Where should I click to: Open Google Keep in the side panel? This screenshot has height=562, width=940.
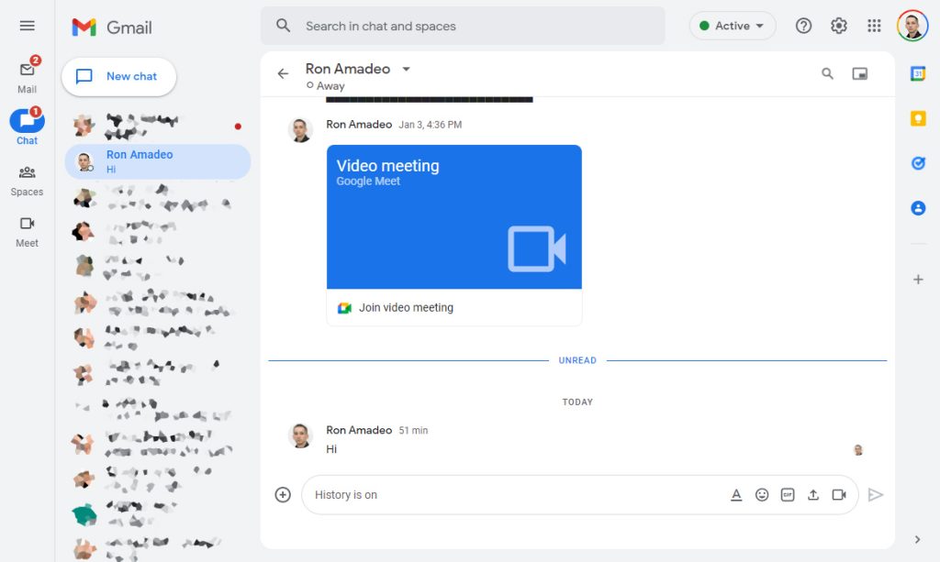[x=917, y=118]
